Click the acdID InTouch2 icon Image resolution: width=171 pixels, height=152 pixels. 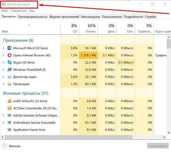[x=9, y=101]
